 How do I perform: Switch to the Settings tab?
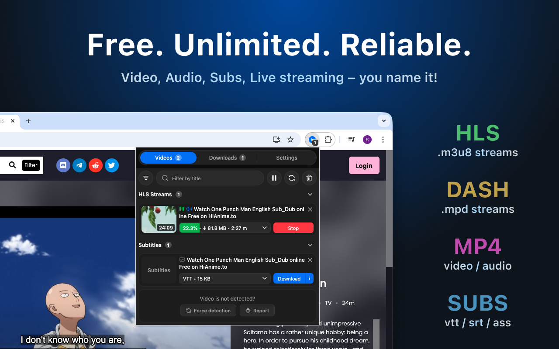[x=286, y=158]
